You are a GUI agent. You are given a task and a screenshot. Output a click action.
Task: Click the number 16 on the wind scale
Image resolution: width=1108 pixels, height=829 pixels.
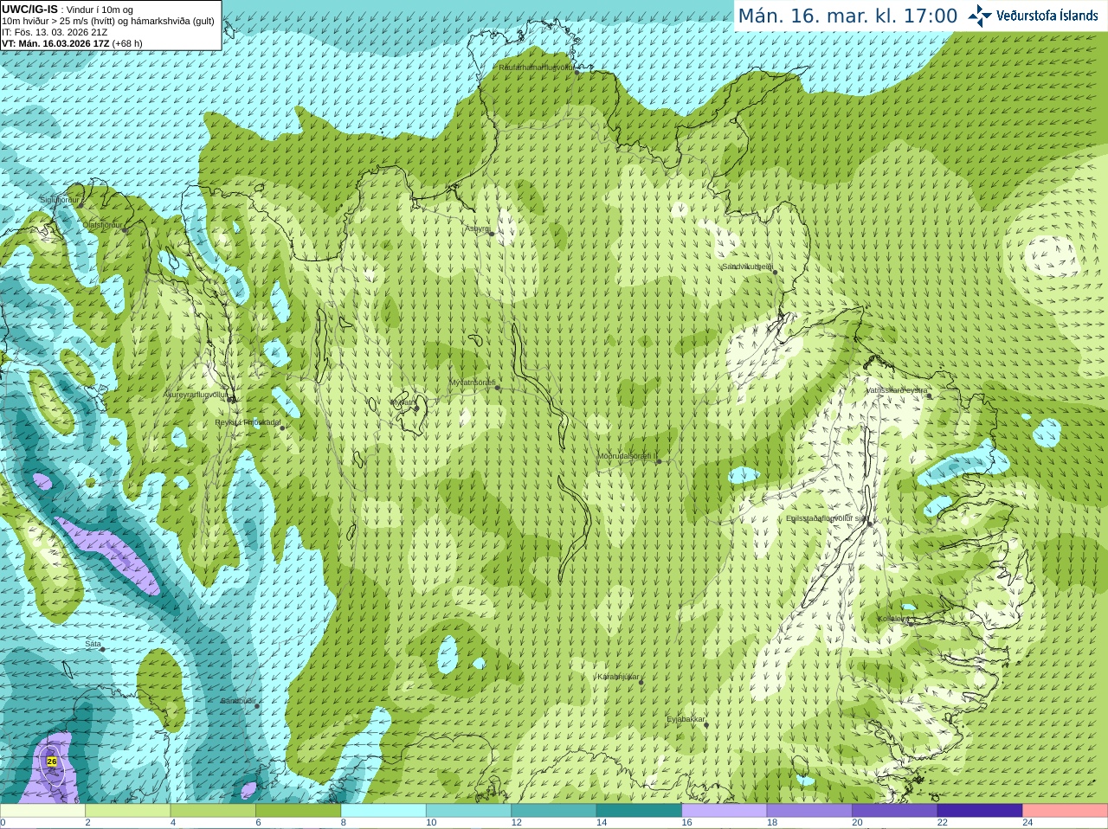tap(686, 823)
